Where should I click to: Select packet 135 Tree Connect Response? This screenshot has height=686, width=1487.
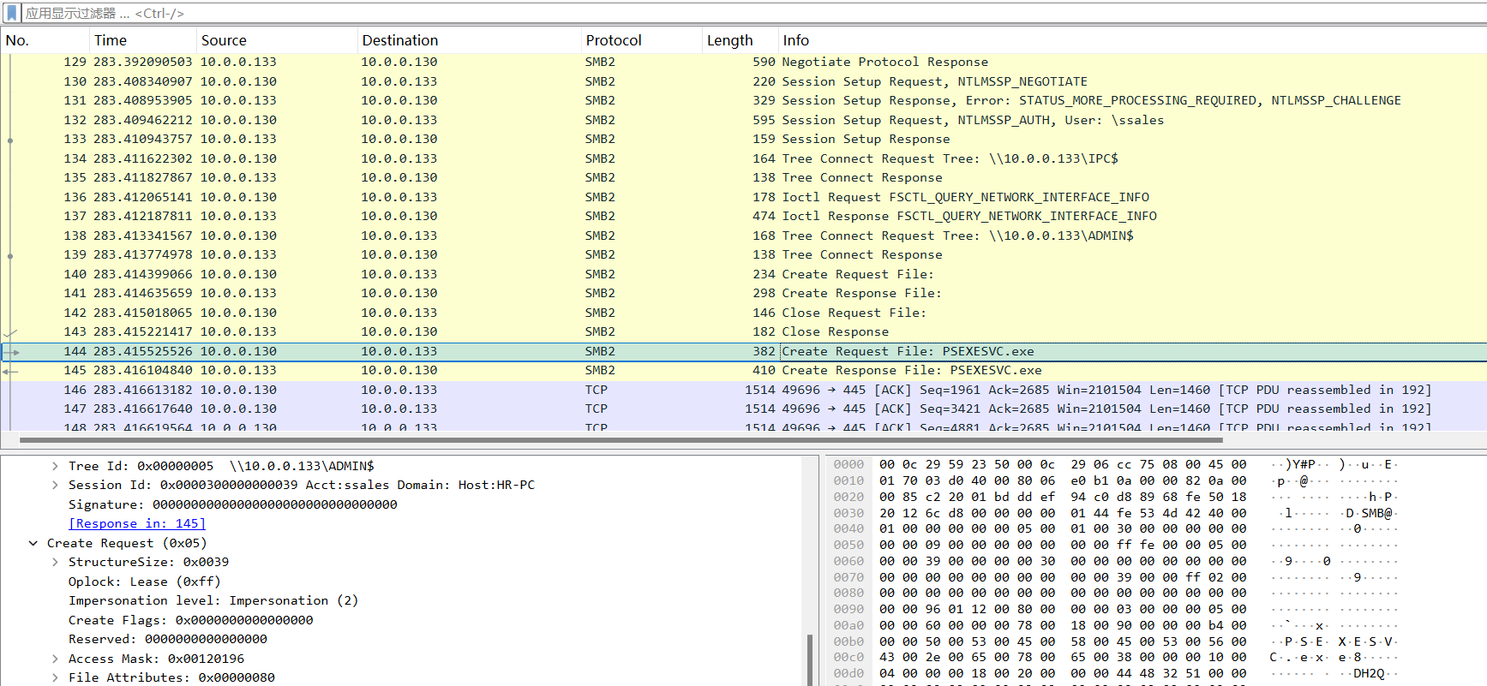(x=744, y=177)
